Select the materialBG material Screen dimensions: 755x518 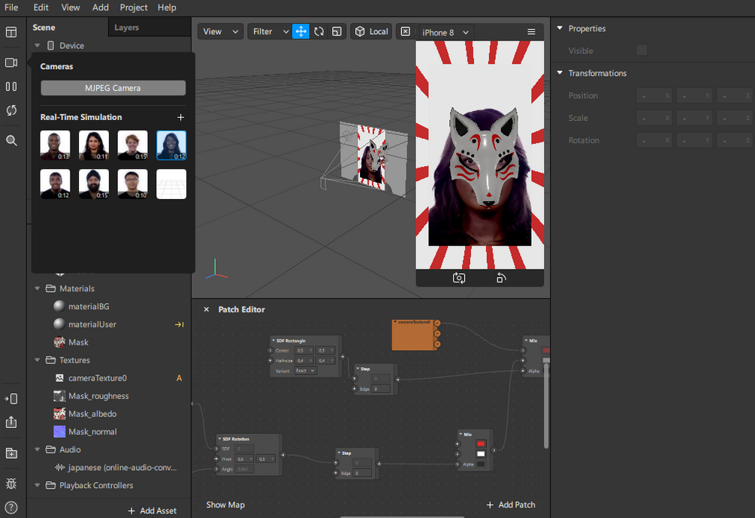89,306
